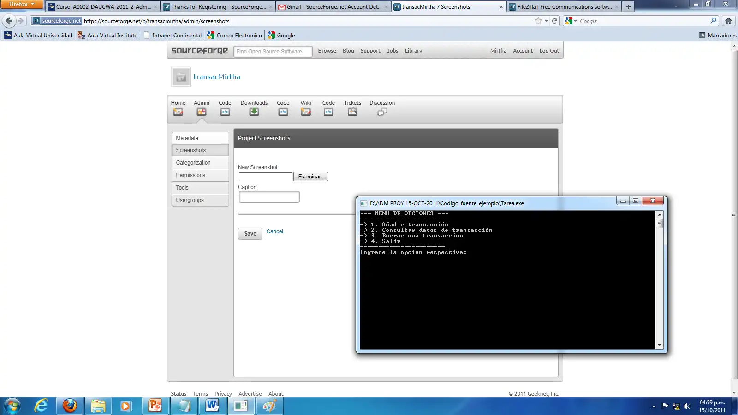Image resolution: width=738 pixels, height=415 pixels.
Task: Click the Examinar browse button
Action: [x=311, y=177]
